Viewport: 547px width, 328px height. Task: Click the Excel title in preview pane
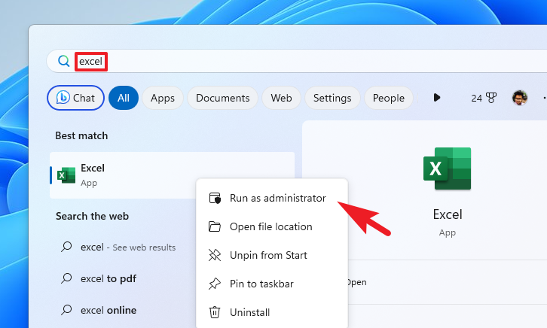(x=448, y=214)
